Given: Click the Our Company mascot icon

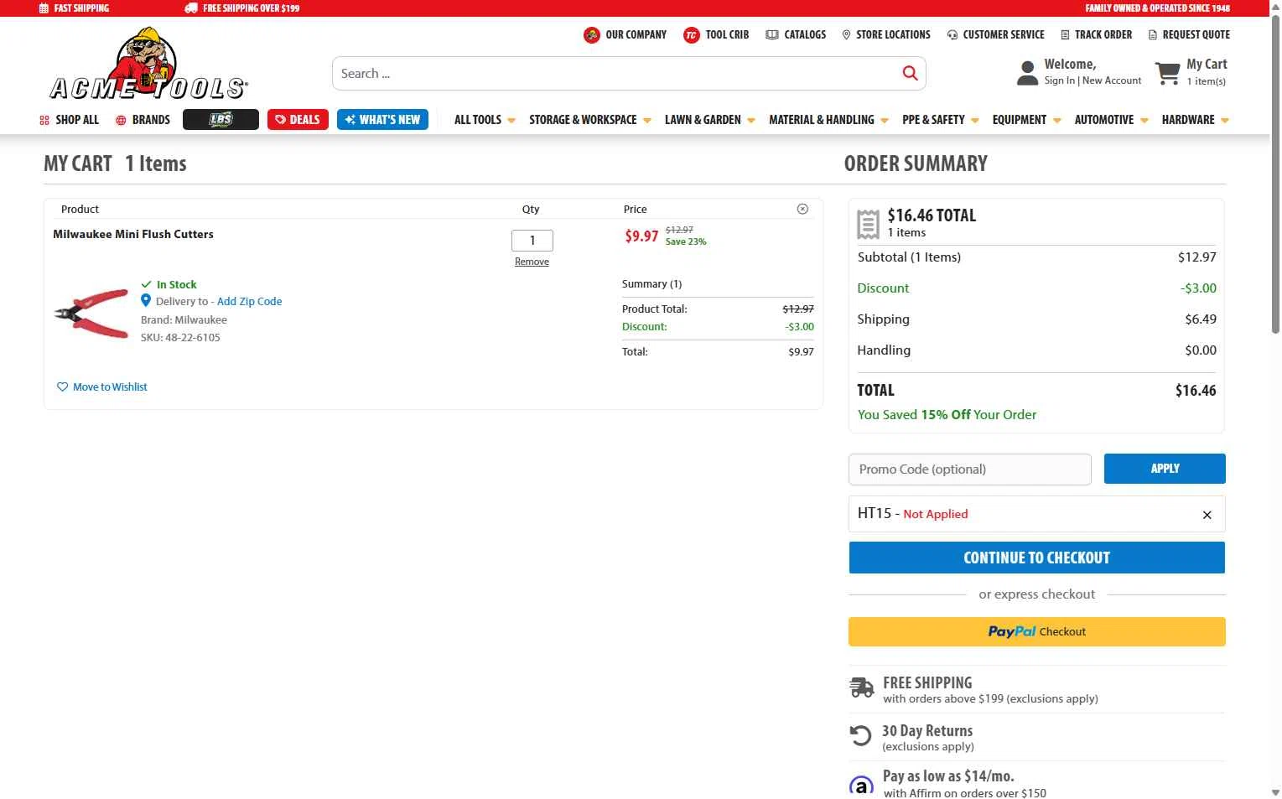Looking at the screenshot, I should coord(592,35).
